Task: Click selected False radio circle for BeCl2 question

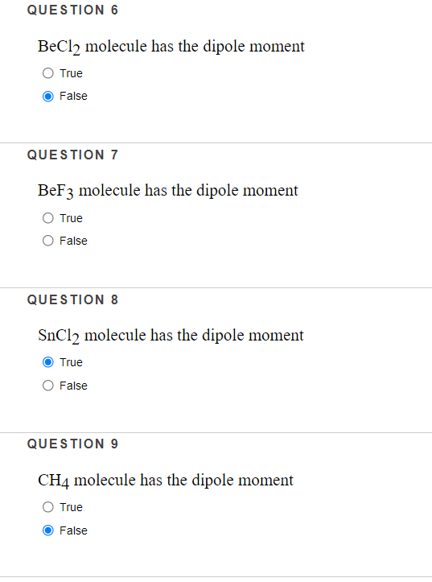Action: pyautogui.click(x=47, y=96)
